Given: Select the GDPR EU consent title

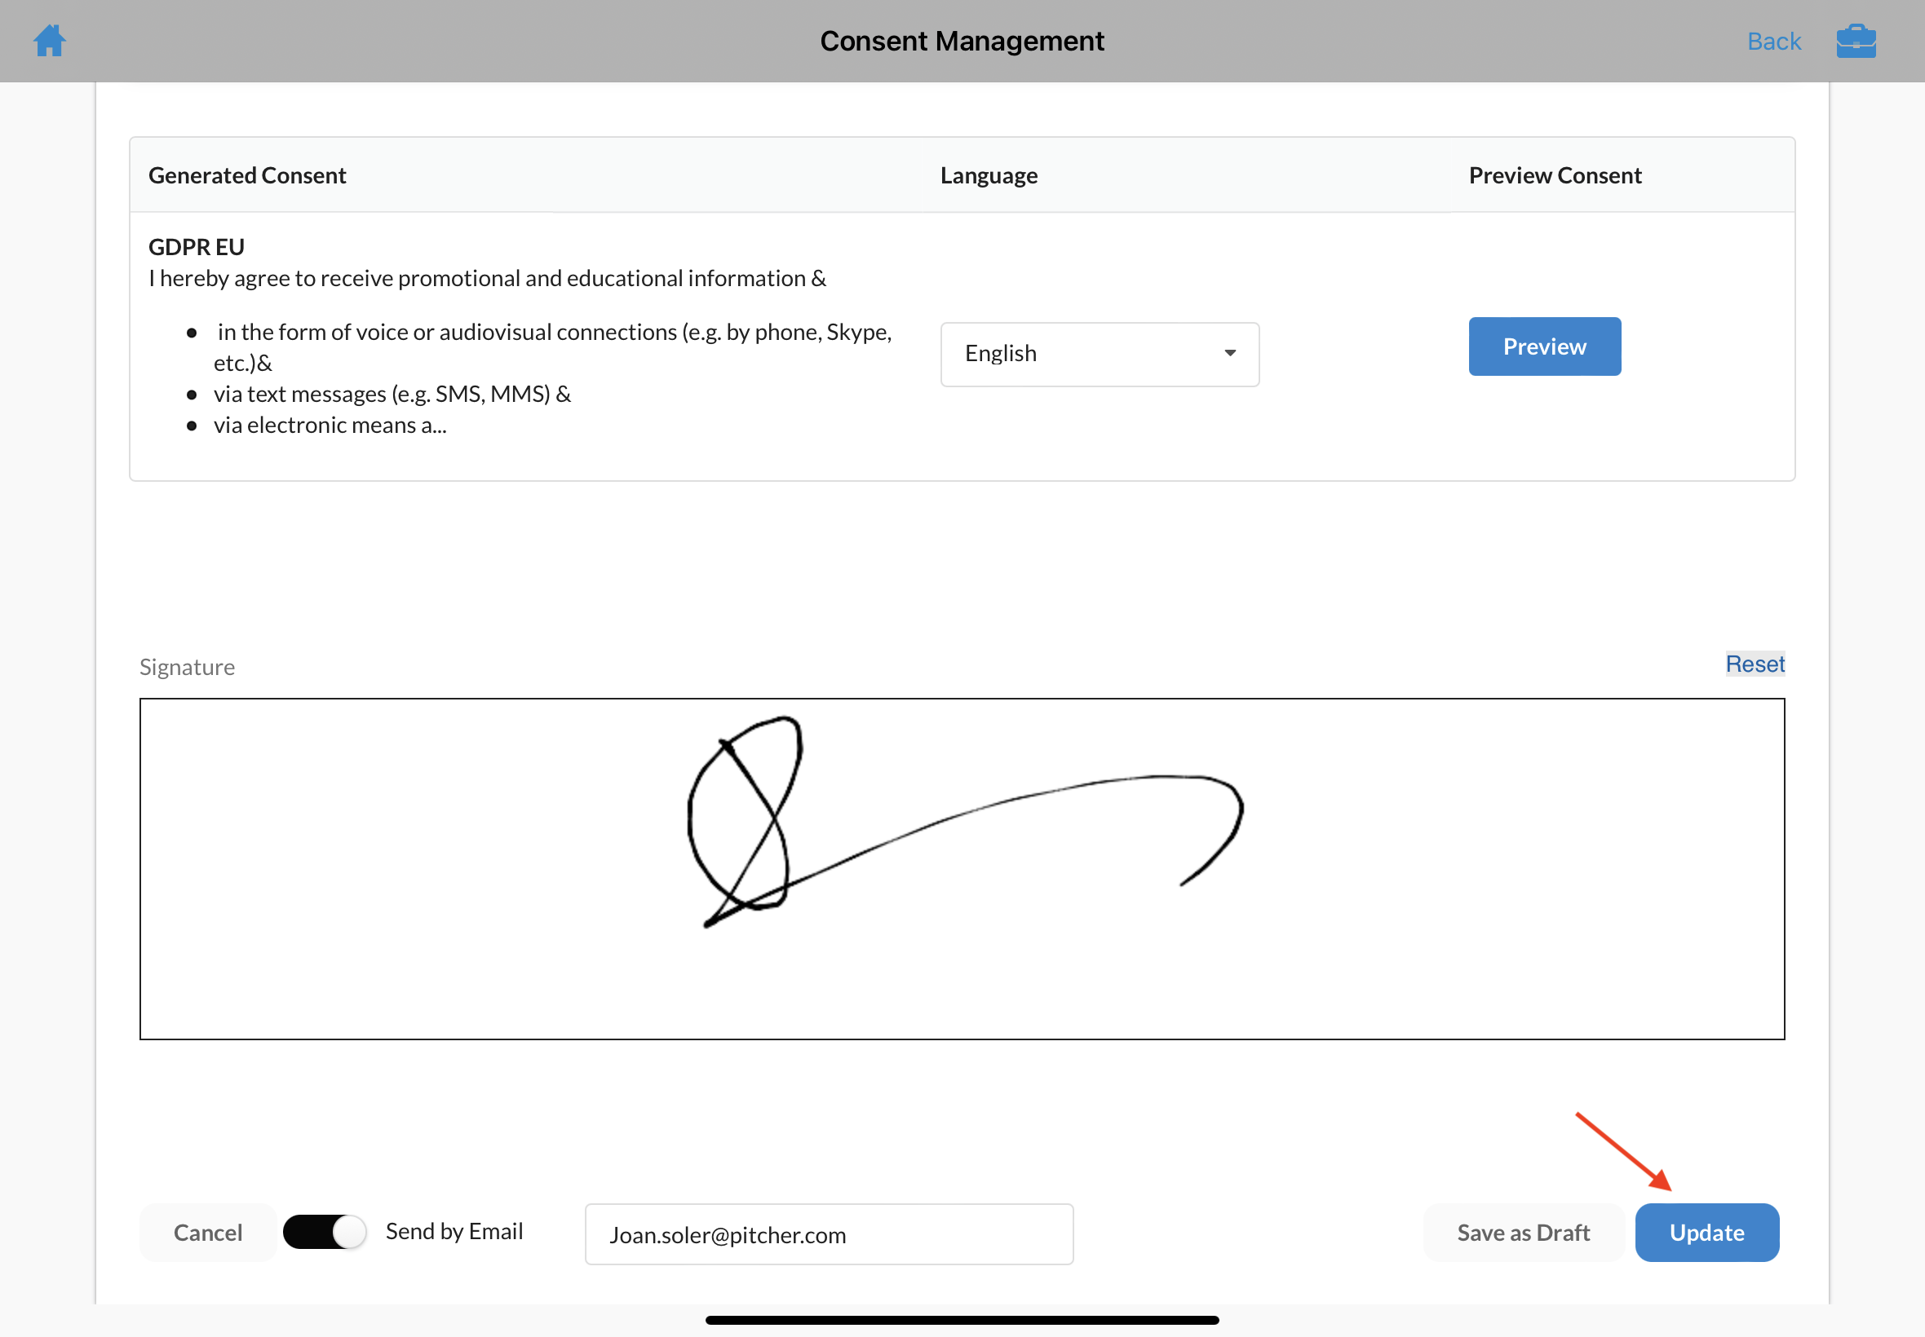Looking at the screenshot, I should (x=196, y=247).
